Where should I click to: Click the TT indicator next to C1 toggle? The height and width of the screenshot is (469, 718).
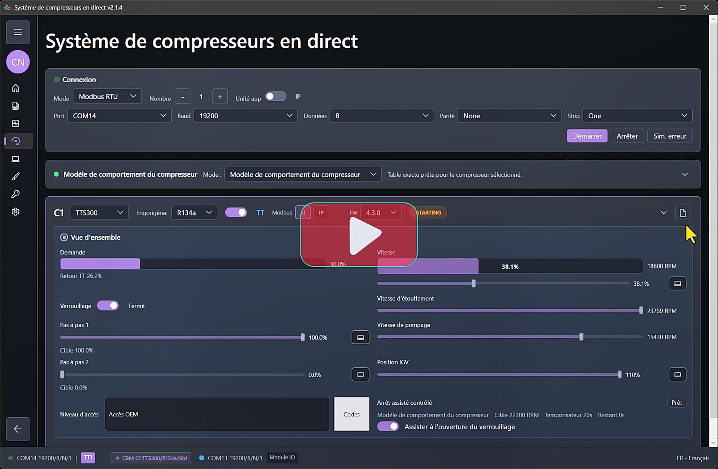[260, 213]
